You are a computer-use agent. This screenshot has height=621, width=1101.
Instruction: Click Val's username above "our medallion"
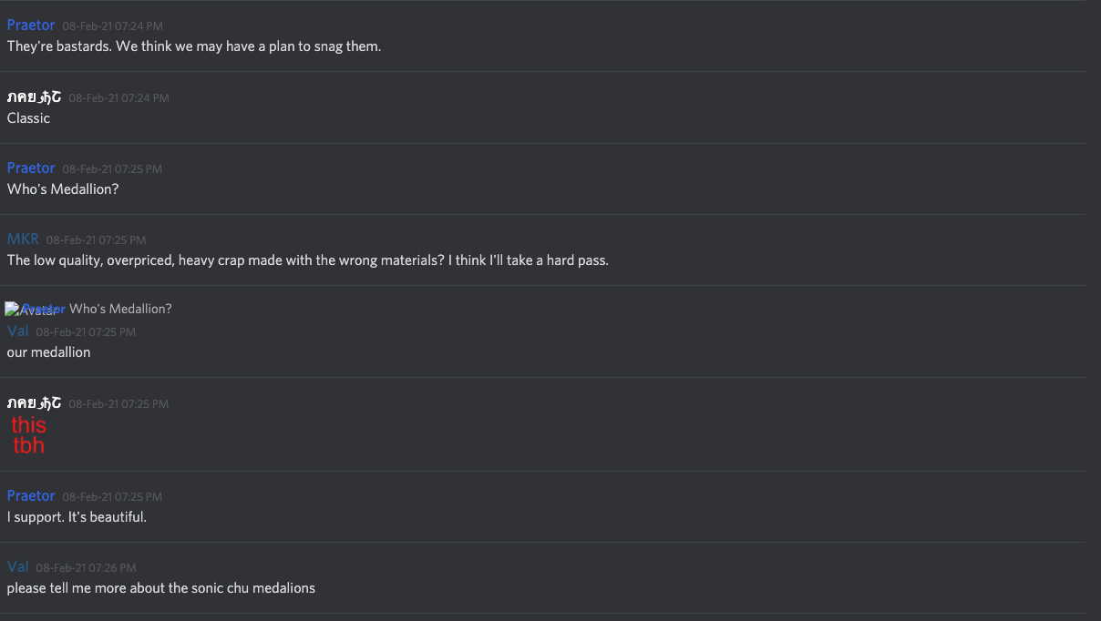pyautogui.click(x=17, y=331)
